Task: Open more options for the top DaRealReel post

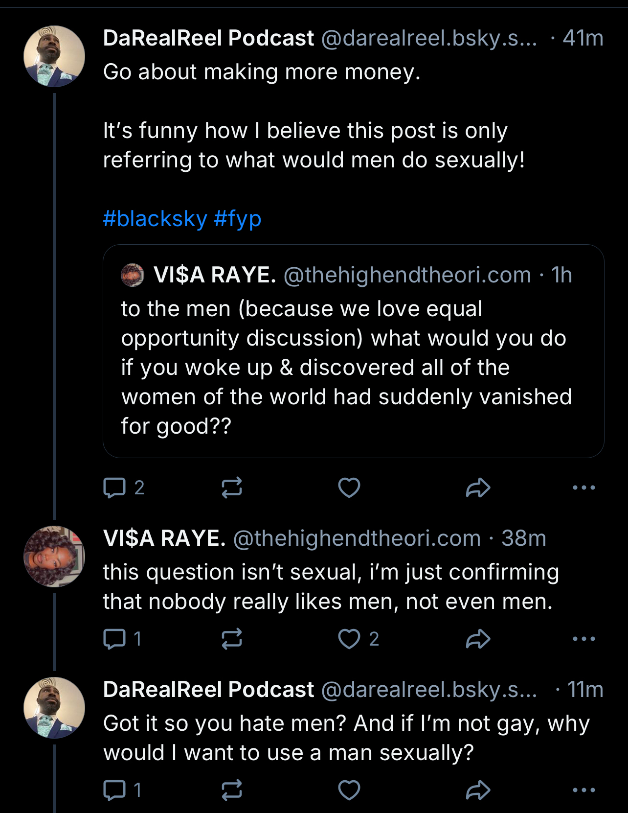Action: point(584,488)
